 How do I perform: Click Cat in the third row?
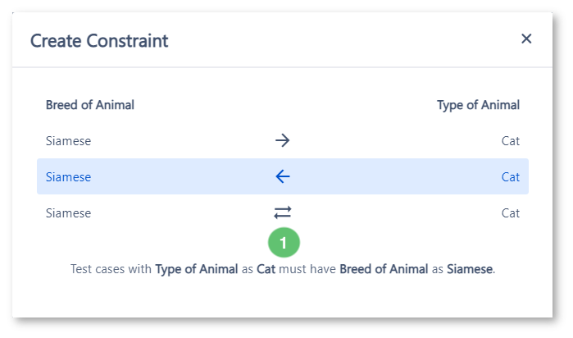click(510, 213)
